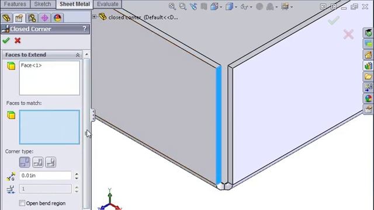
Task: Select Face<1> in Faces to Extend list
Action: (31, 65)
